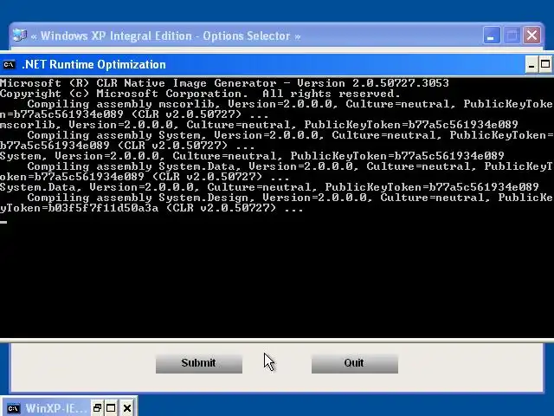Minimize the .NET Runtime Optimization window
554x416 pixels.
531,65
